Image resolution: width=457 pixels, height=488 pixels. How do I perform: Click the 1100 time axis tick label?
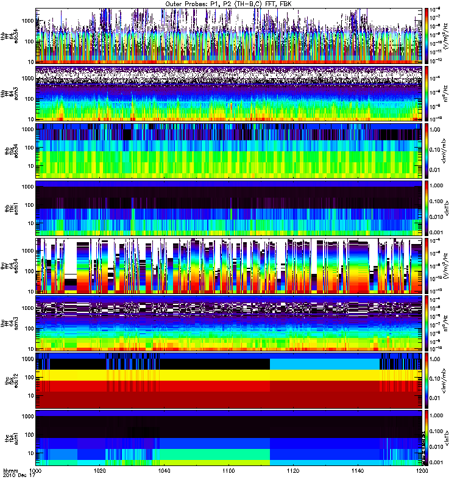point(228,470)
